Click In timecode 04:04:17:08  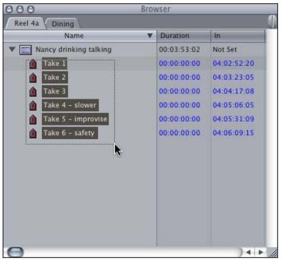click(x=233, y=91)
